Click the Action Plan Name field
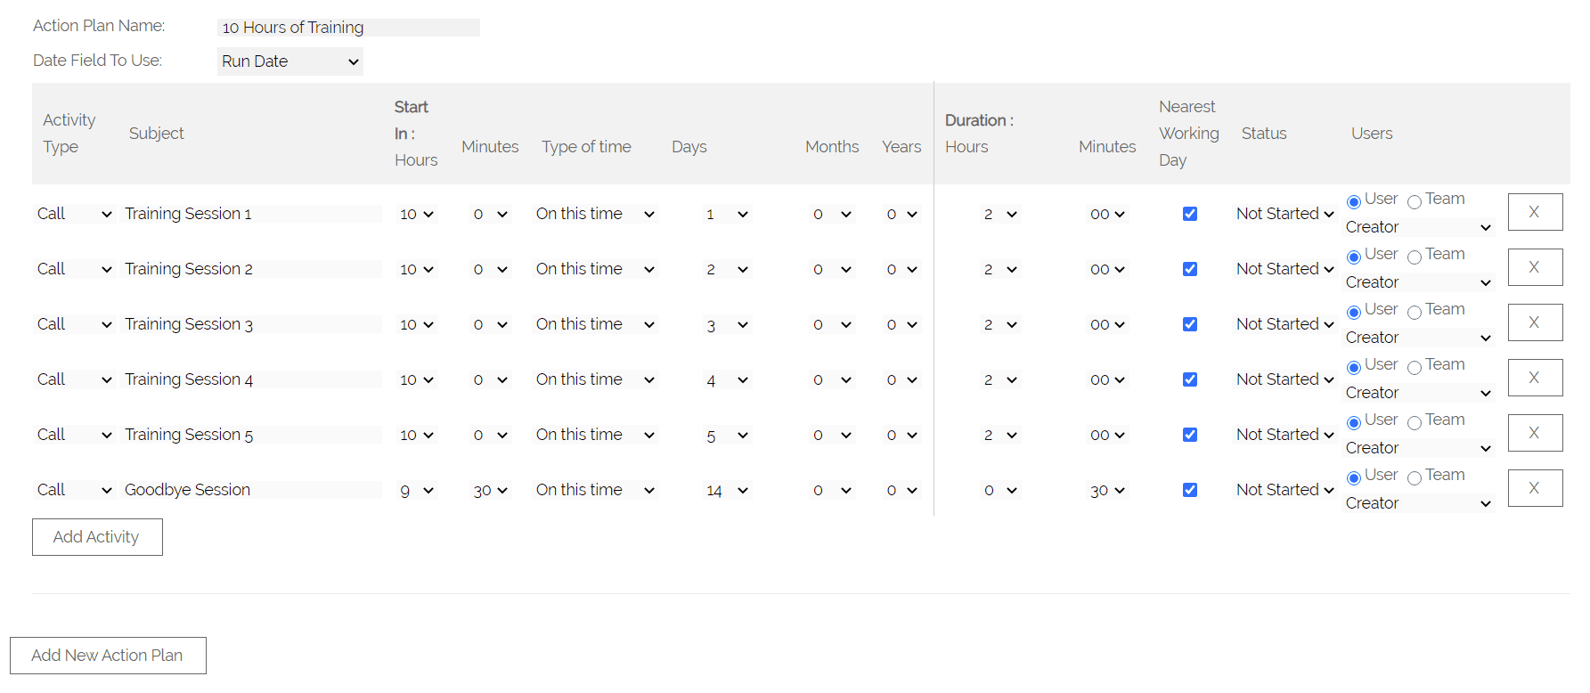The image size is (1590, 693). [348, 28]
